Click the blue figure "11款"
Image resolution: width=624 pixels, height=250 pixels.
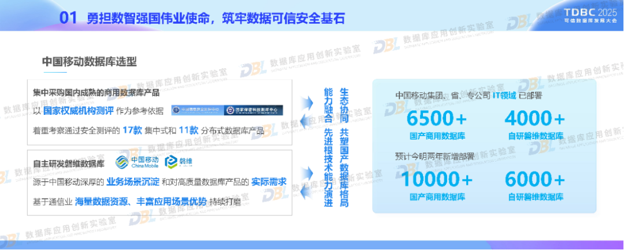pos(188,130)
